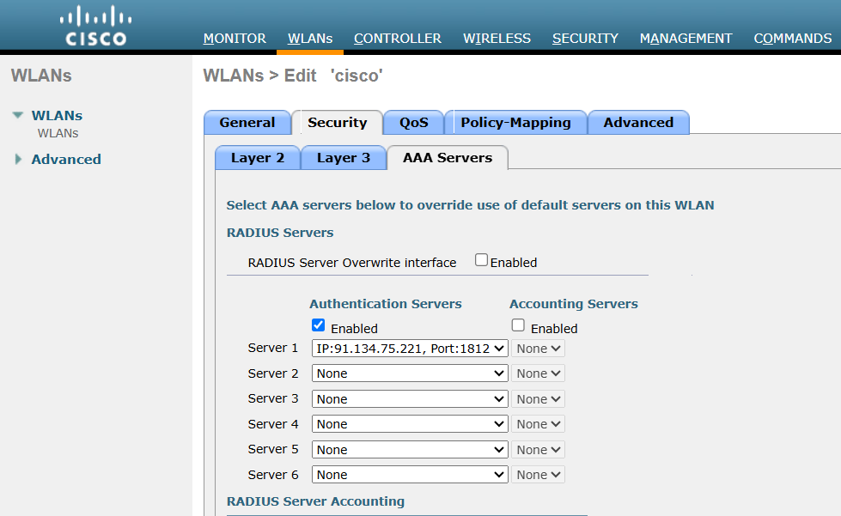
Task: Open the MONITOR menu
Action: (x=235, y=39)
